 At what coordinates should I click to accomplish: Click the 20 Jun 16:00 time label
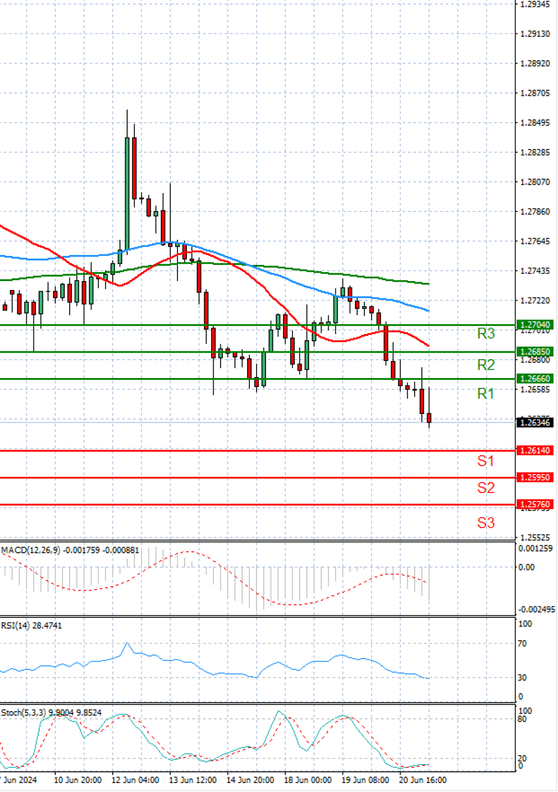coord(422,780)
